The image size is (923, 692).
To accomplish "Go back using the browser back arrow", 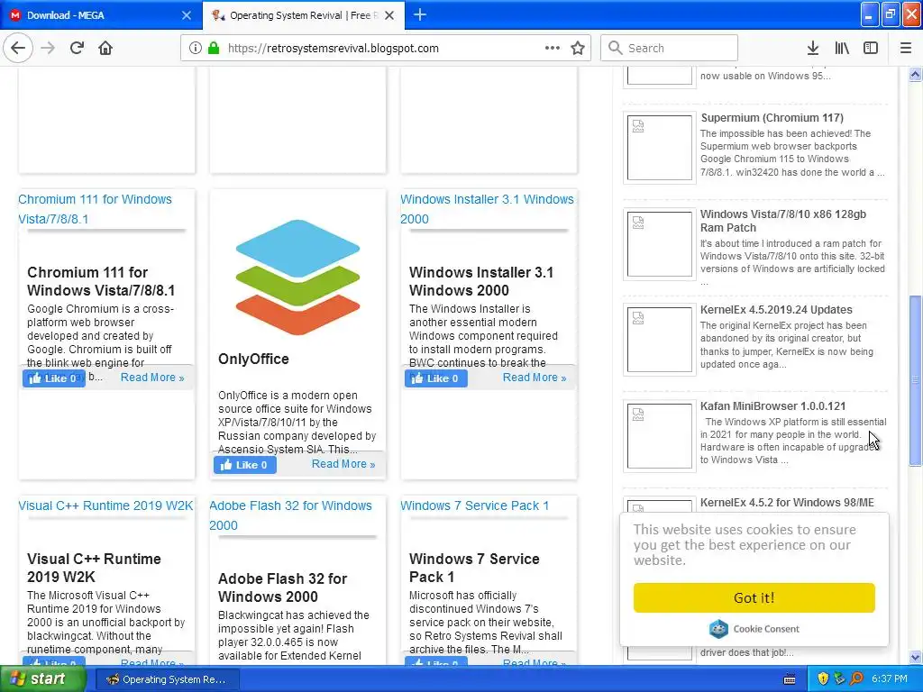I will point(18,49).
